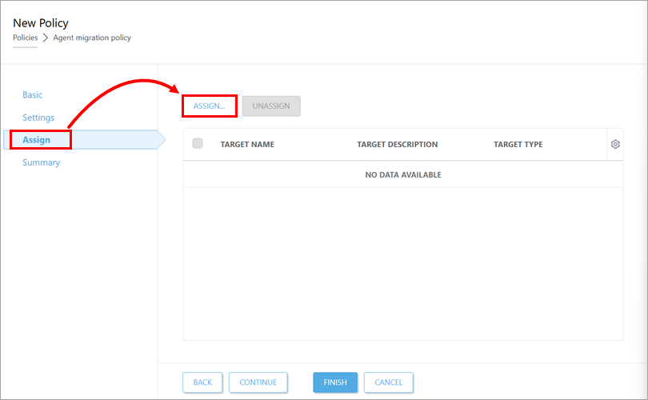
Task: Open the Settings section in sidebar
Action: (38, 118)
